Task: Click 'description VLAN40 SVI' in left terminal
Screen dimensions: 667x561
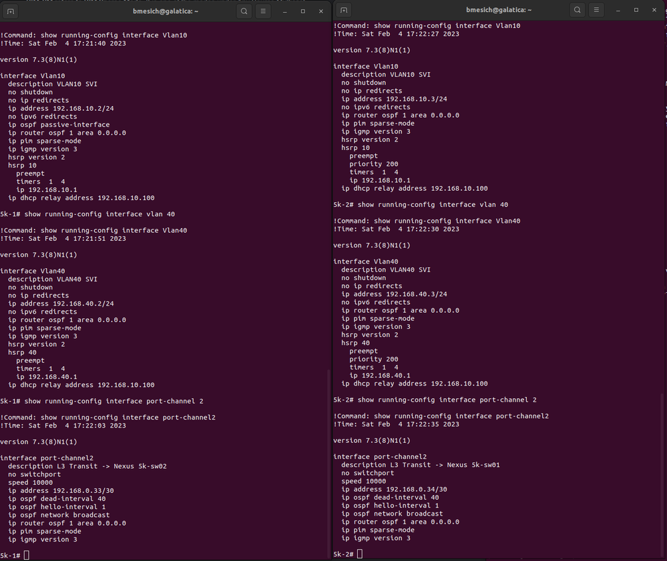Action: (53, 279)
